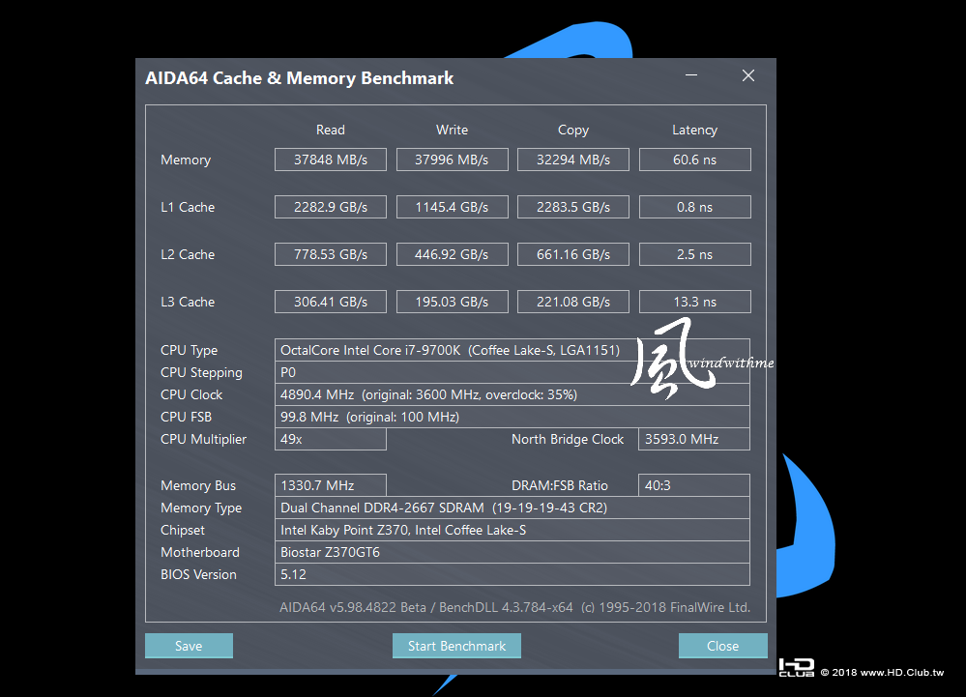Click L1 Cache Latency value 0.8 ns

695,207
